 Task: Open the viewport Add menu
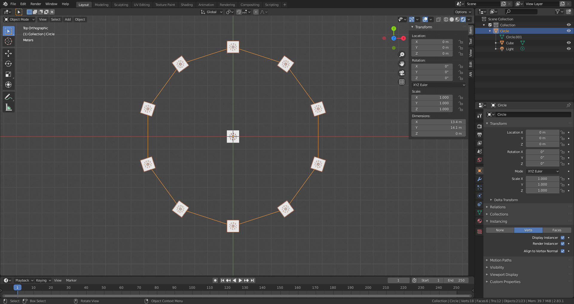click(68, 19)
